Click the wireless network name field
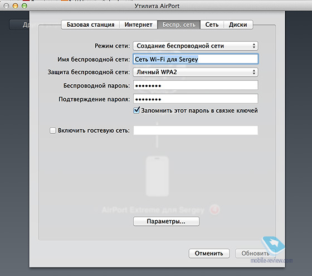This screenshot has height=276, width=312. click(x=196, y=59)
